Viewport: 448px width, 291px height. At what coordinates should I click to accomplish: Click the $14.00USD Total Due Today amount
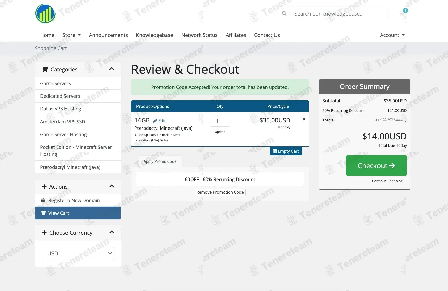[384, 136]
